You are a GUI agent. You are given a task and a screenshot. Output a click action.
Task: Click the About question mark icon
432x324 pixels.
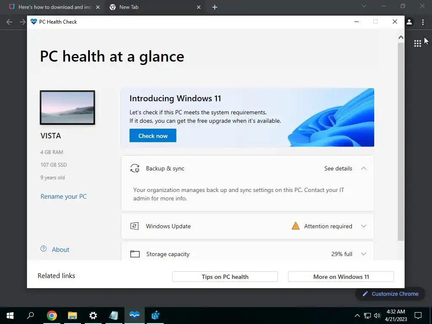point(43,248)
